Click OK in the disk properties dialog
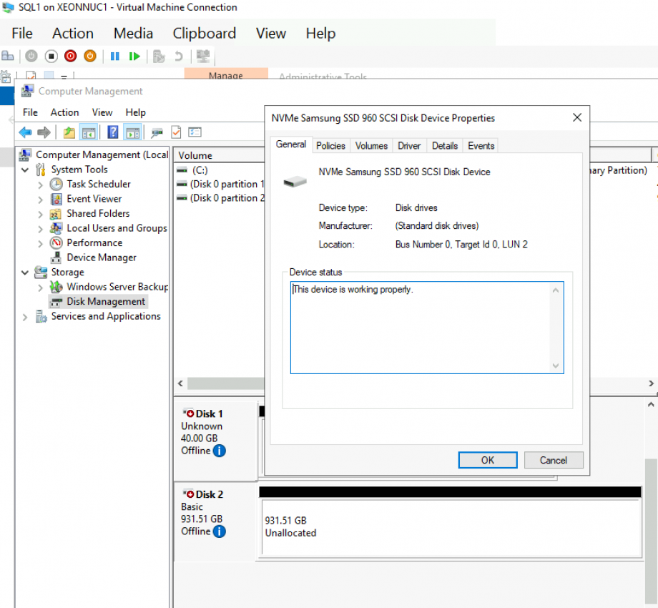 pyautogui.click(x=487, y=460)
